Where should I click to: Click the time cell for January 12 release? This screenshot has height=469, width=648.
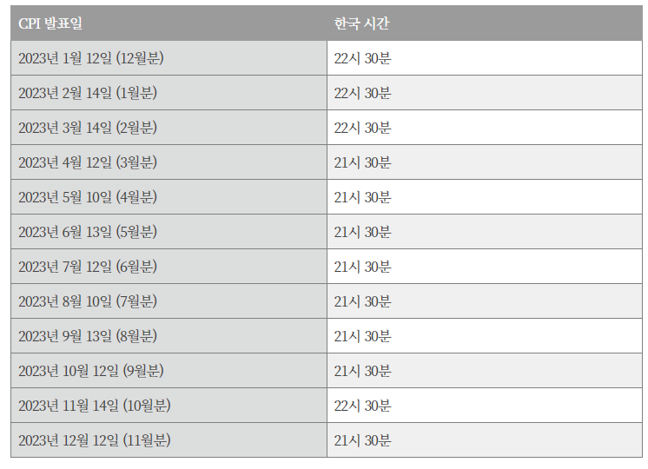click(x=363, y=58)
